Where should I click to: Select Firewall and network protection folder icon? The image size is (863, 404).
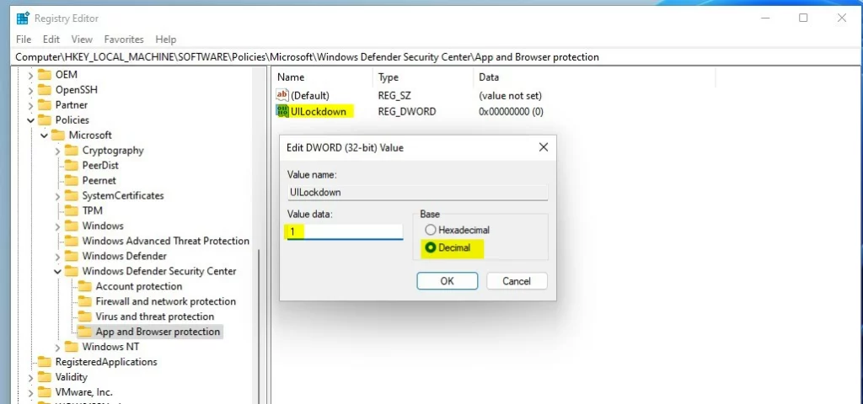tap(85, 301)
